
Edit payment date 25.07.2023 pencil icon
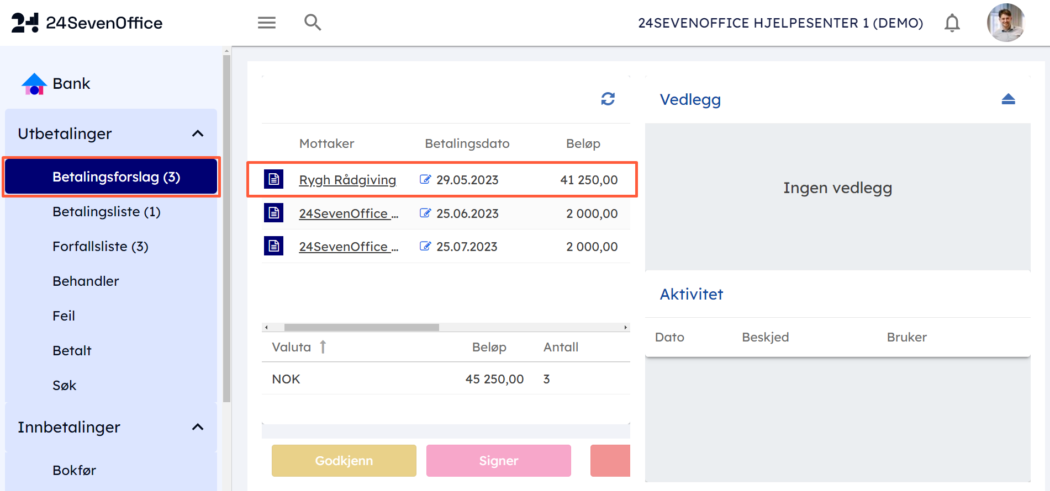coord(425,246)
